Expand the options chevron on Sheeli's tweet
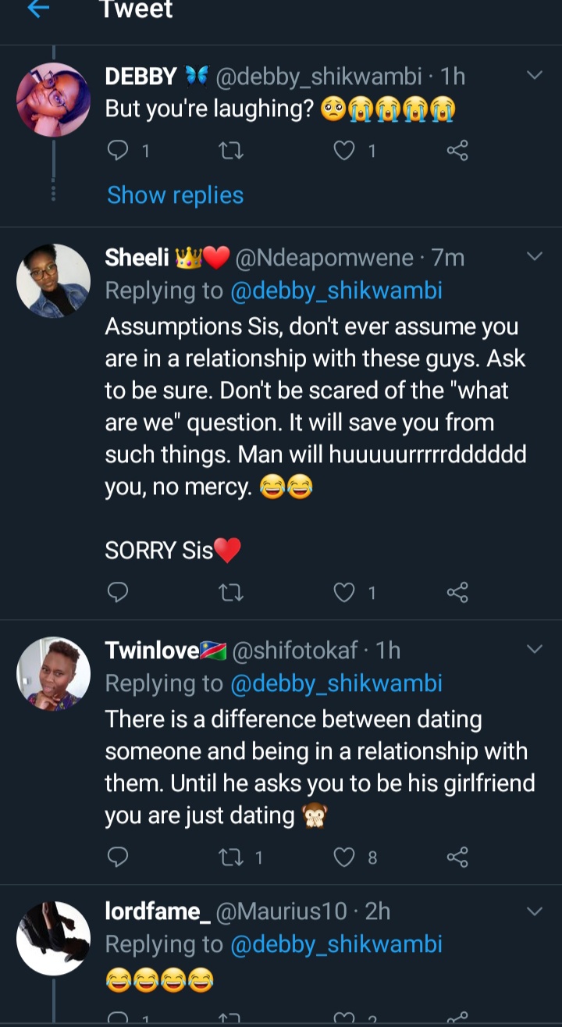The image size is (562, 1027). click(x=535, y=257)
